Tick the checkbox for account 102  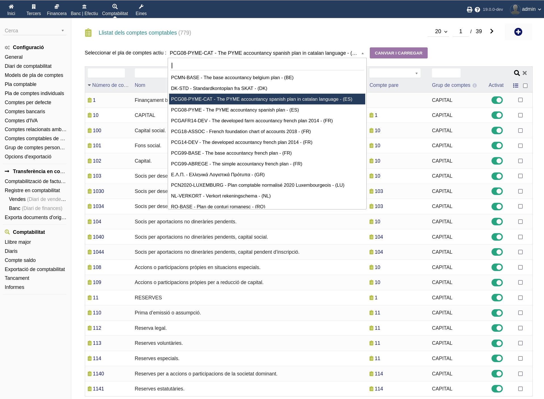(520, 161)
